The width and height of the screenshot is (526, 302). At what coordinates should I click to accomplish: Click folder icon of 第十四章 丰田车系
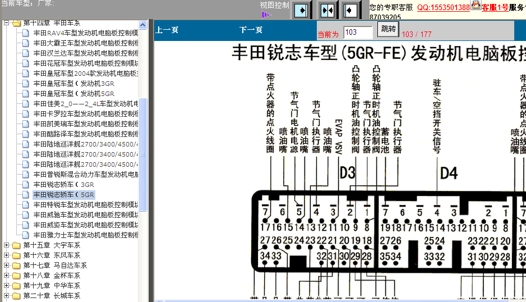[16, 23]
